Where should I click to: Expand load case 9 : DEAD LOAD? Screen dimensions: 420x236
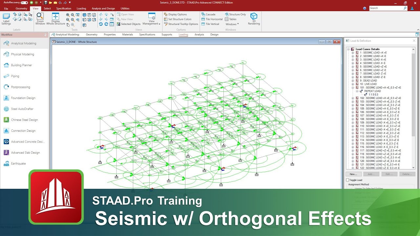[353, 81]
